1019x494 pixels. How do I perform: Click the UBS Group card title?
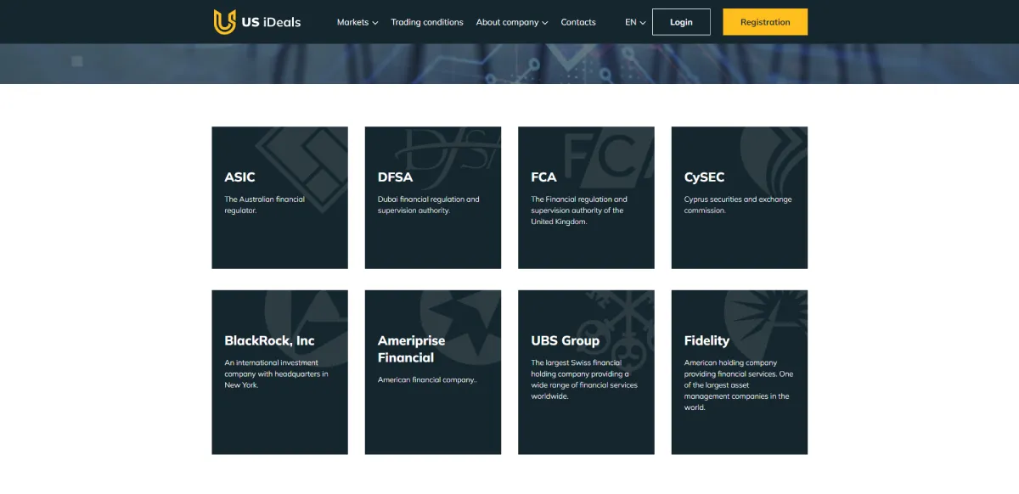pos(565,340)
